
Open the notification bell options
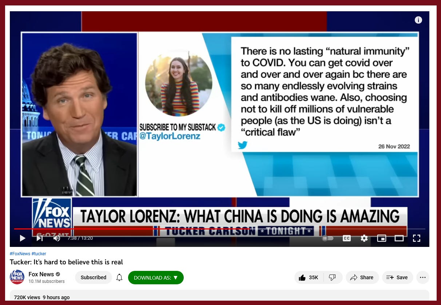119,277
